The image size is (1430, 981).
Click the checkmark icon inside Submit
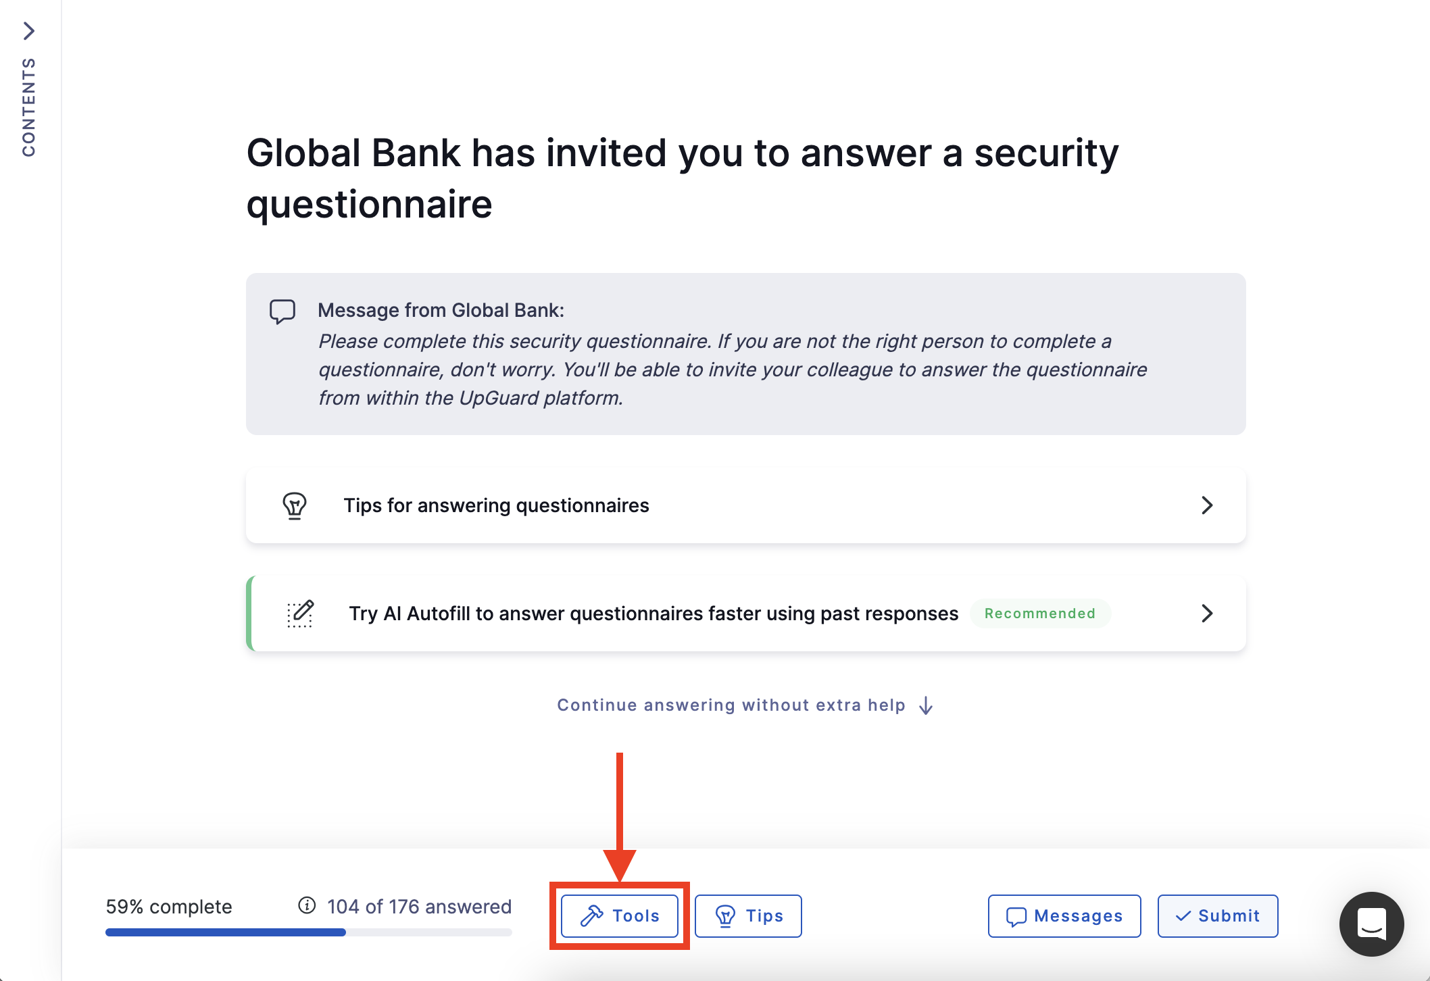pos(1183,915)
